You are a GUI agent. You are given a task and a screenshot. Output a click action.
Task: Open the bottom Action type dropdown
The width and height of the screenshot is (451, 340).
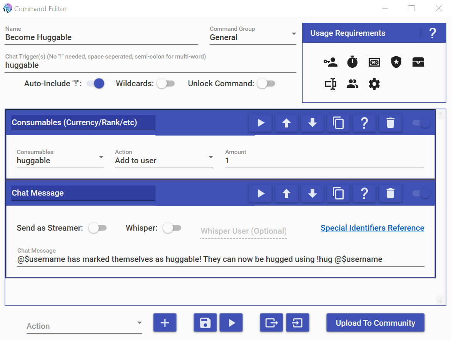point(84,326)
